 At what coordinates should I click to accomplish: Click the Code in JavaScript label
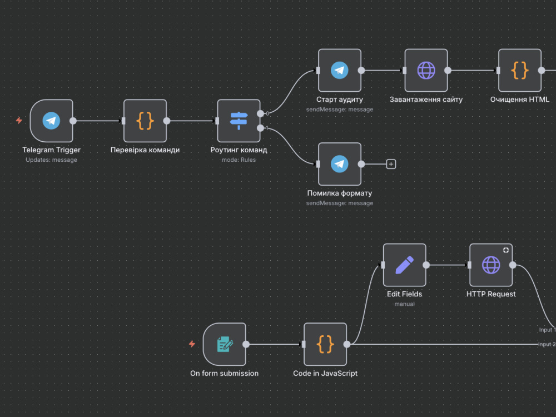pos(325,374)
